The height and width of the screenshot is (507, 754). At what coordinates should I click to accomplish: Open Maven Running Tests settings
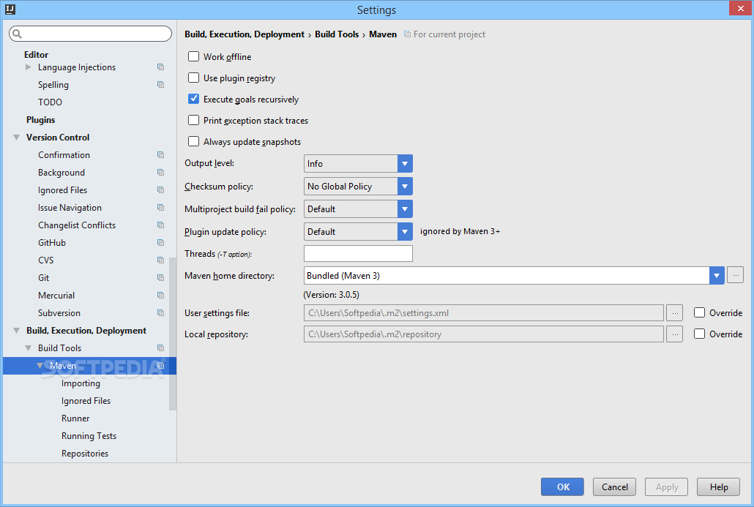click(x=89, y=436)
